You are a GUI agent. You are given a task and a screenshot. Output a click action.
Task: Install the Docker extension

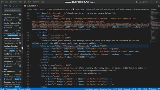point(17,79)
